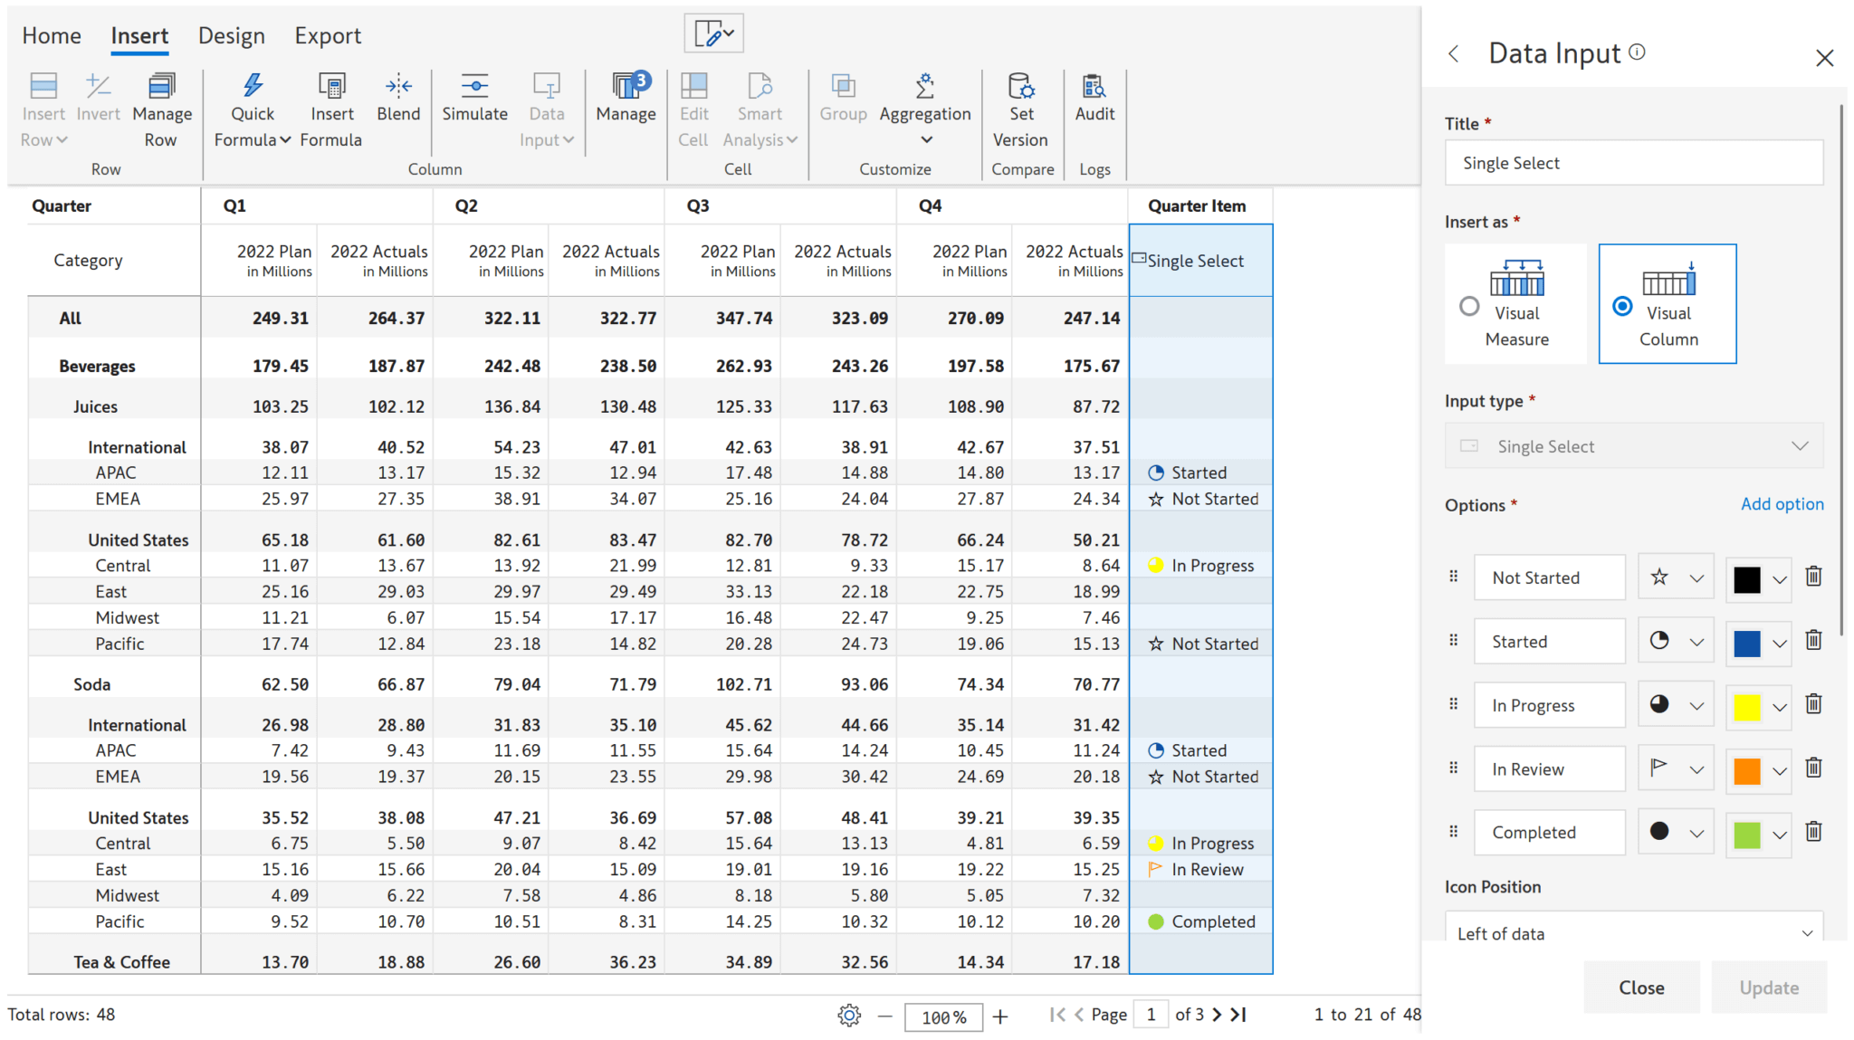Open the Blend column tool
Screen dimensions: 1854x1040
(398, 86)
